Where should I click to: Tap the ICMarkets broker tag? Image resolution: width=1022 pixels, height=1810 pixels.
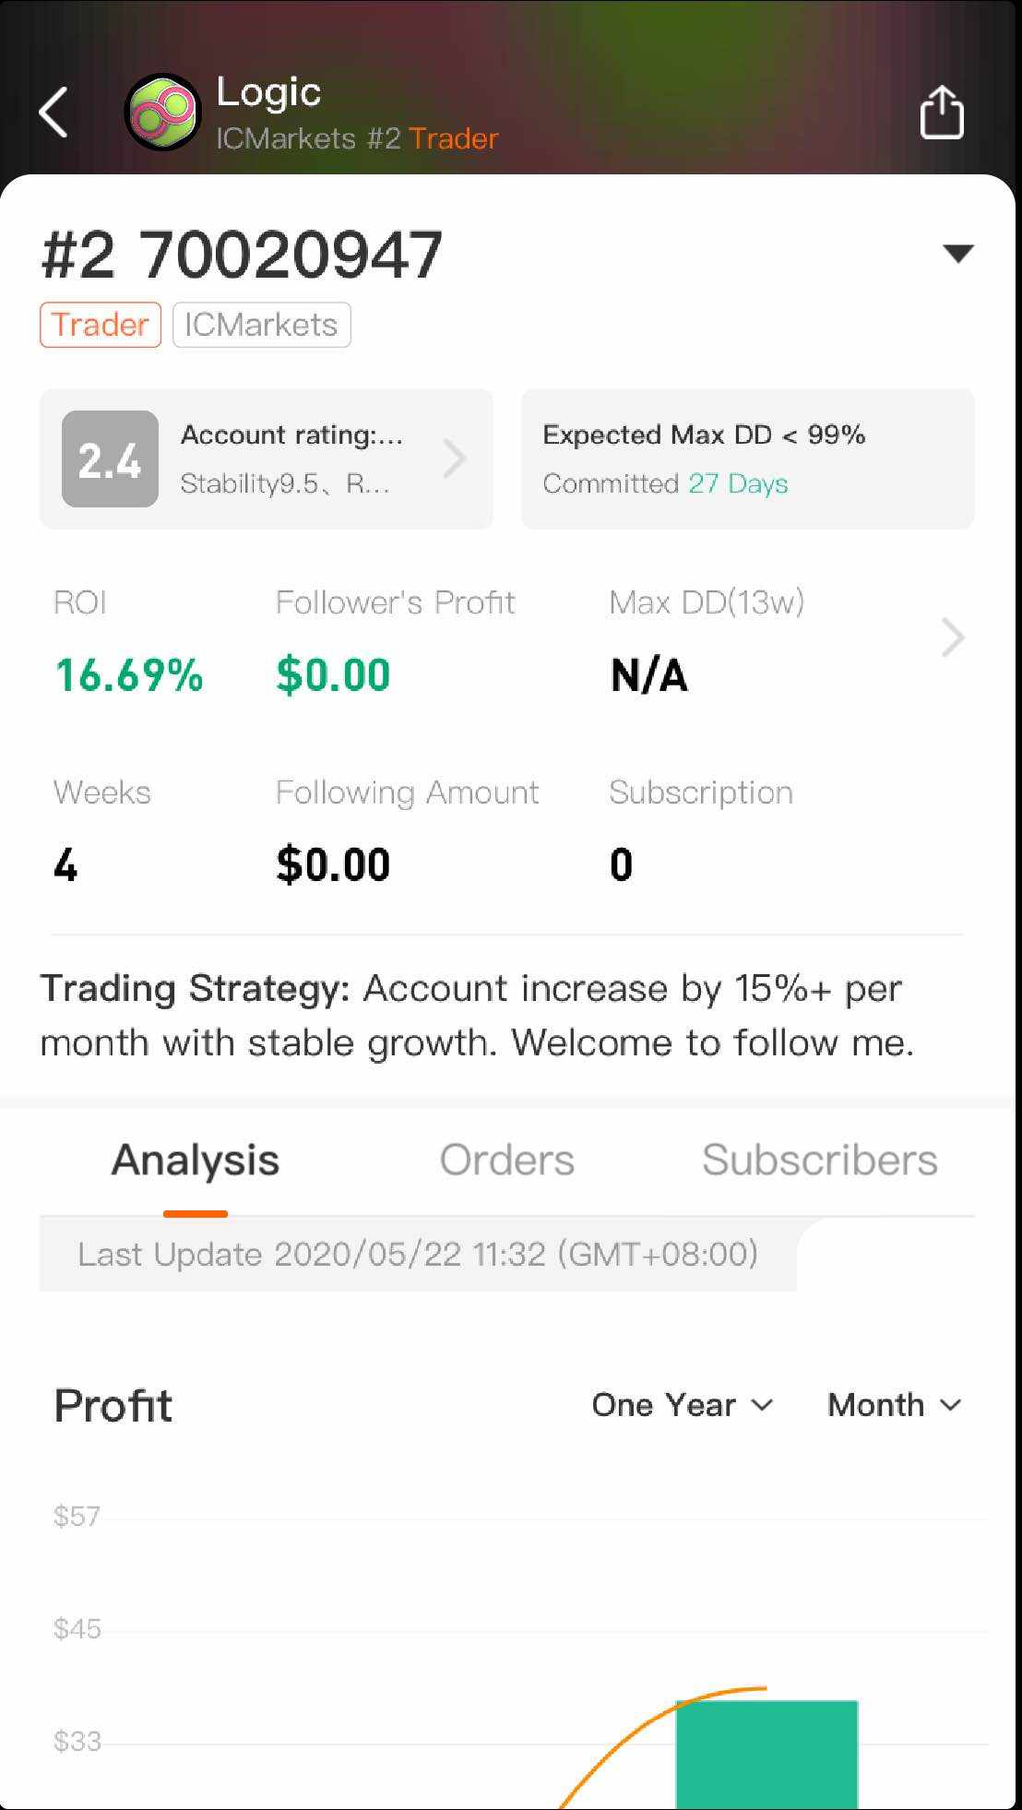click(x=261, y=325)
